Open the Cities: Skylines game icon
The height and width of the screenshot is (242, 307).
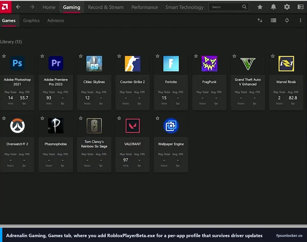pos(94,64)
